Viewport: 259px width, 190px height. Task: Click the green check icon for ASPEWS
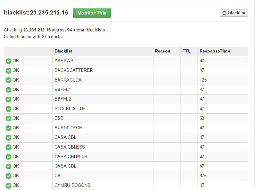(8, 61)
